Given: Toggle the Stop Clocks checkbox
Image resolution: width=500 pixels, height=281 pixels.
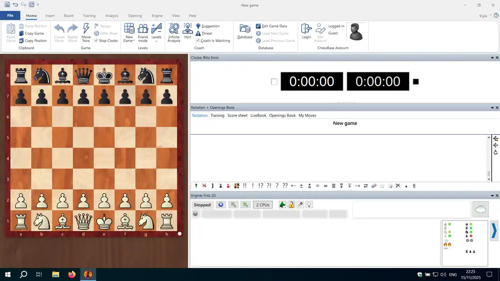Looking at the screenshot, I should [x=96, y=41].
